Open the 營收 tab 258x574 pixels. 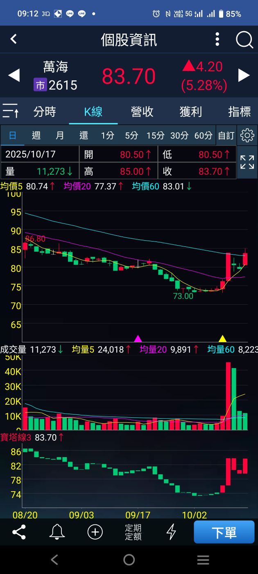coord(142,111)
